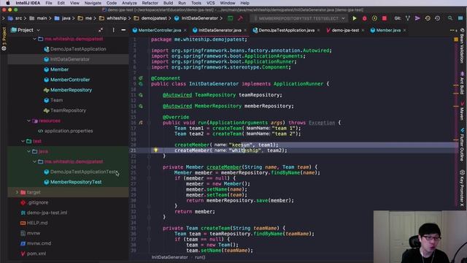Click run() breadcrumb at editor bottom
This screenshot has width=467, height=263.
pos(200,257)
